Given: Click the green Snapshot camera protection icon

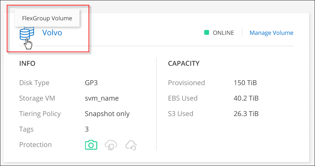Looking at the screenshot, I should click(91, 145).
